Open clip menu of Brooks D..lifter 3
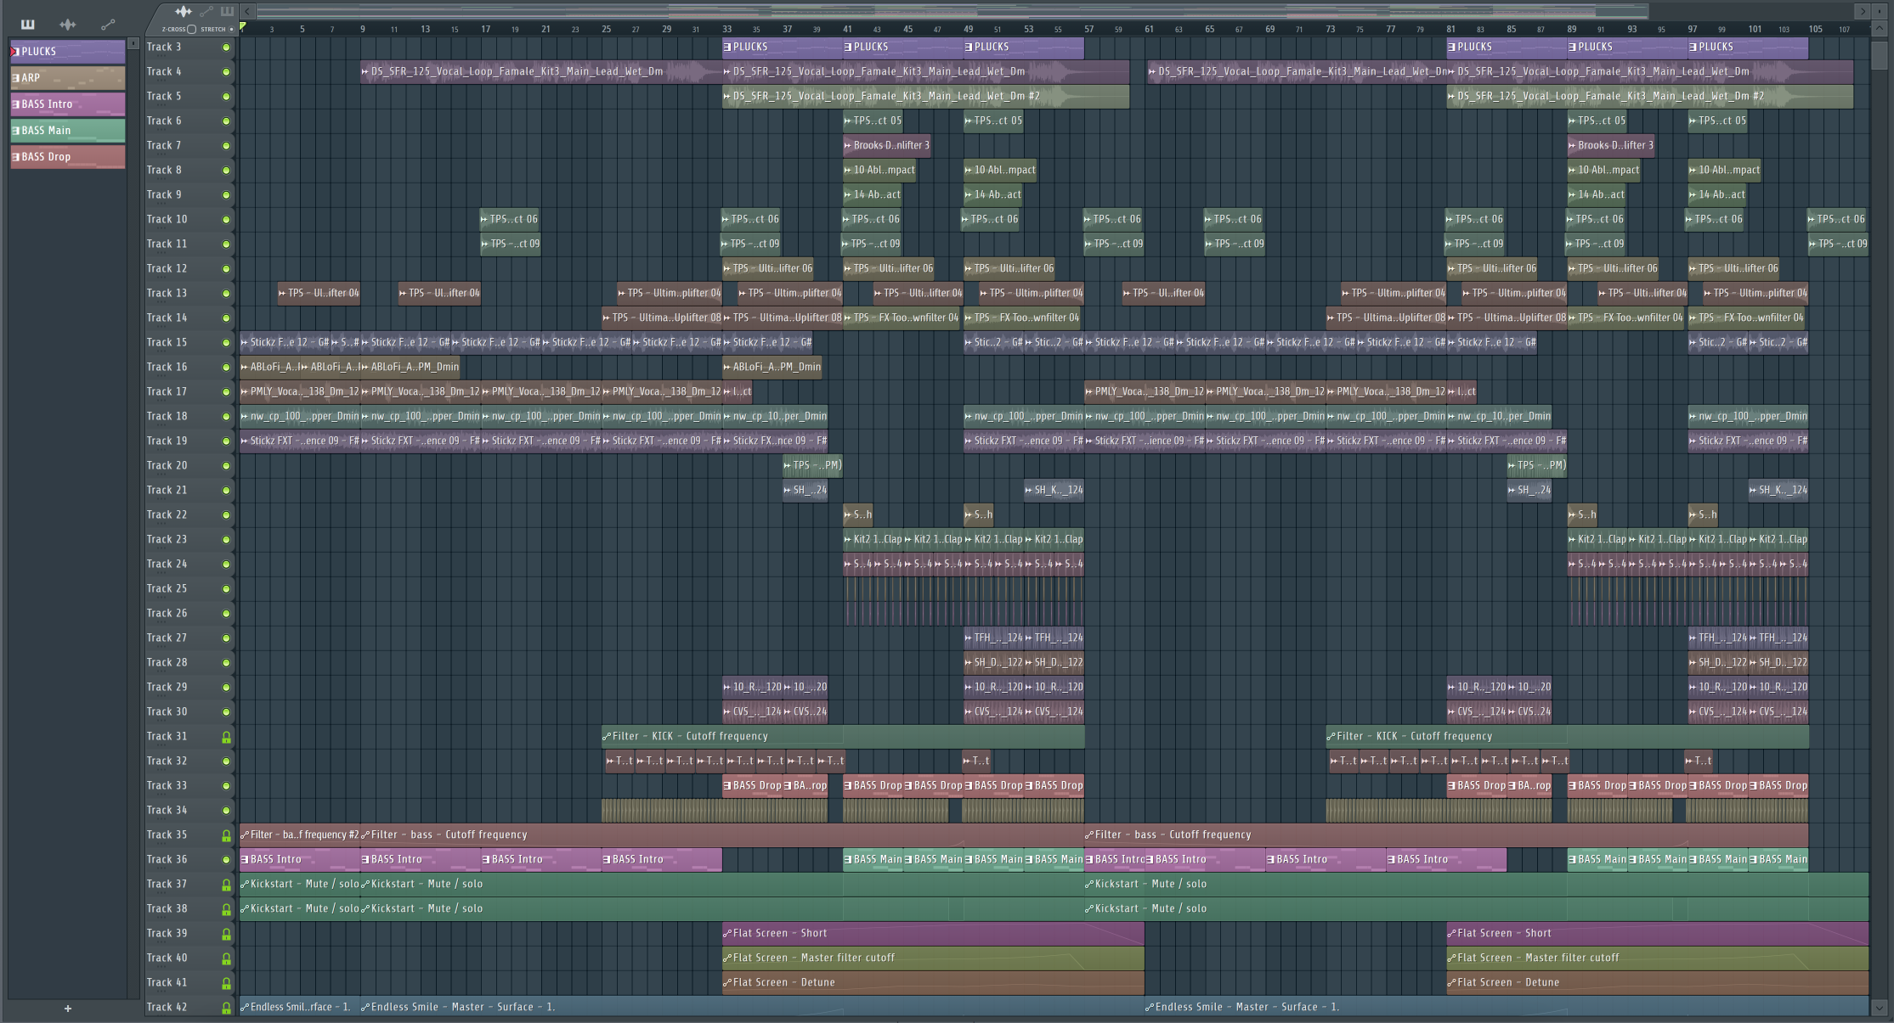 1572,145
